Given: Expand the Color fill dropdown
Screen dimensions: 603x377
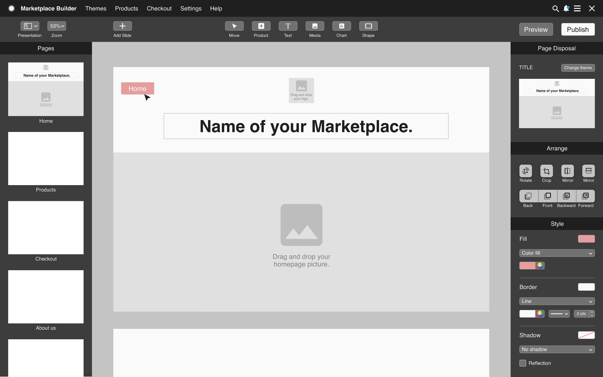Looking at the screenshot, I should pos(557,253).
